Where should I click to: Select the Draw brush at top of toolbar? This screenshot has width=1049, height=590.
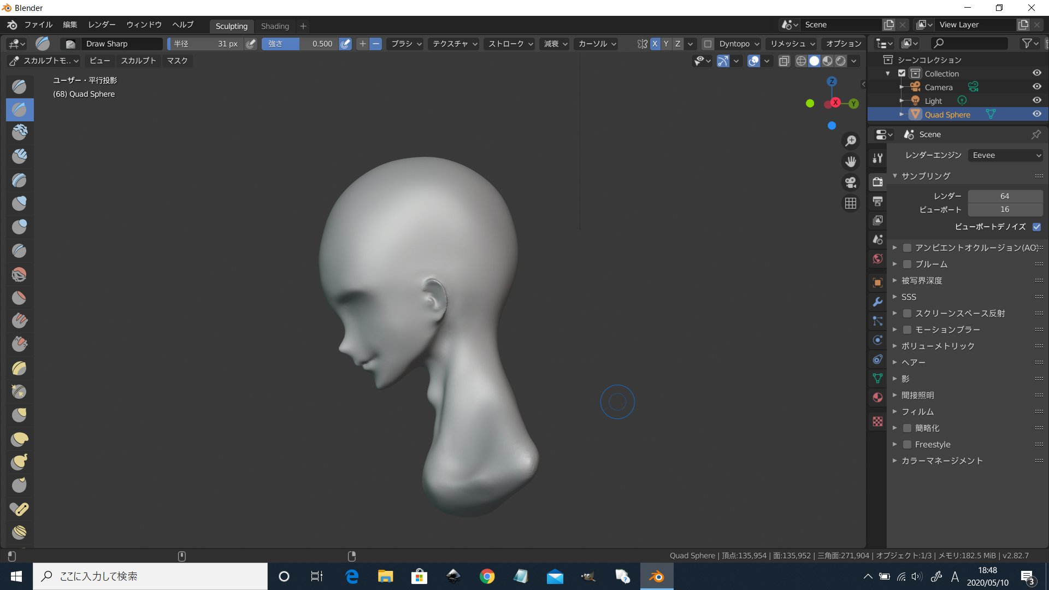[19, 86]
